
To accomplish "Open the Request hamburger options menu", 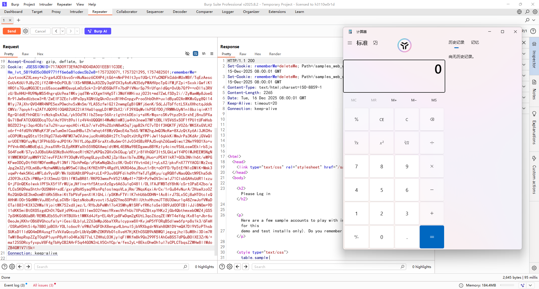I will pyautogui.click(x=212, y=54).
